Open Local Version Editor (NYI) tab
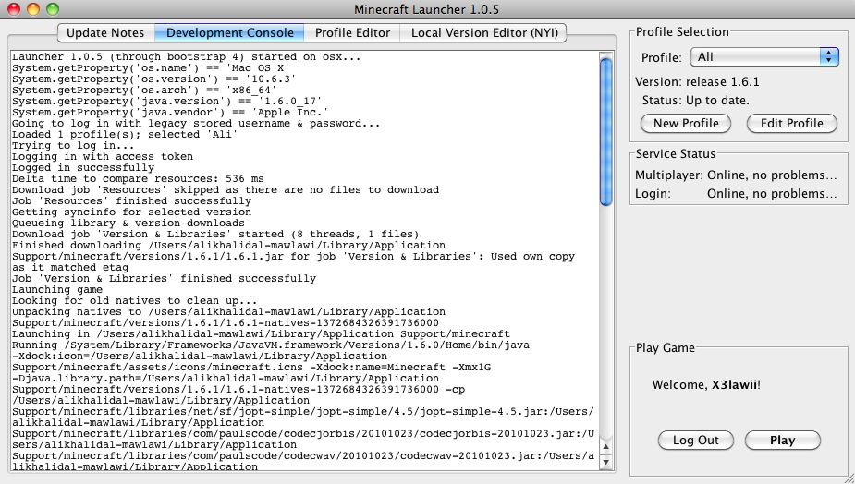 click(484, 32)
